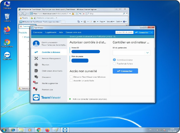Select the Contrôle à distance radio option

pos(114,60)
